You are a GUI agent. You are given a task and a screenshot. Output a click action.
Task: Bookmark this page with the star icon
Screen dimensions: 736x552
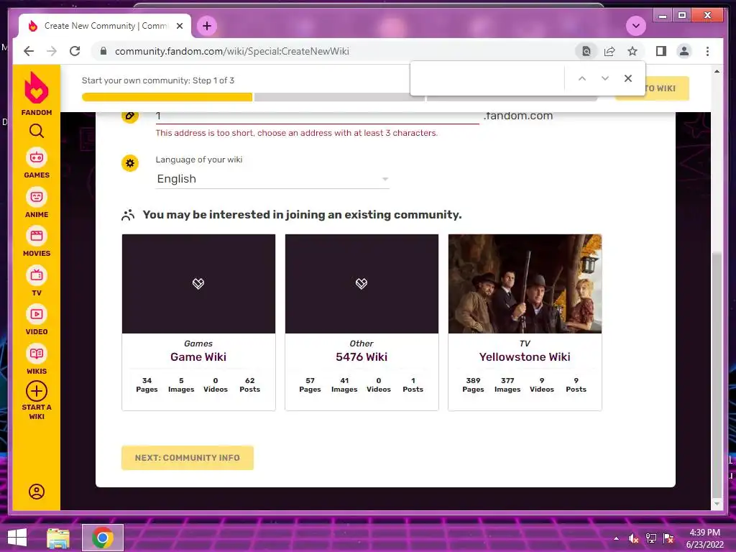point(632,51)
